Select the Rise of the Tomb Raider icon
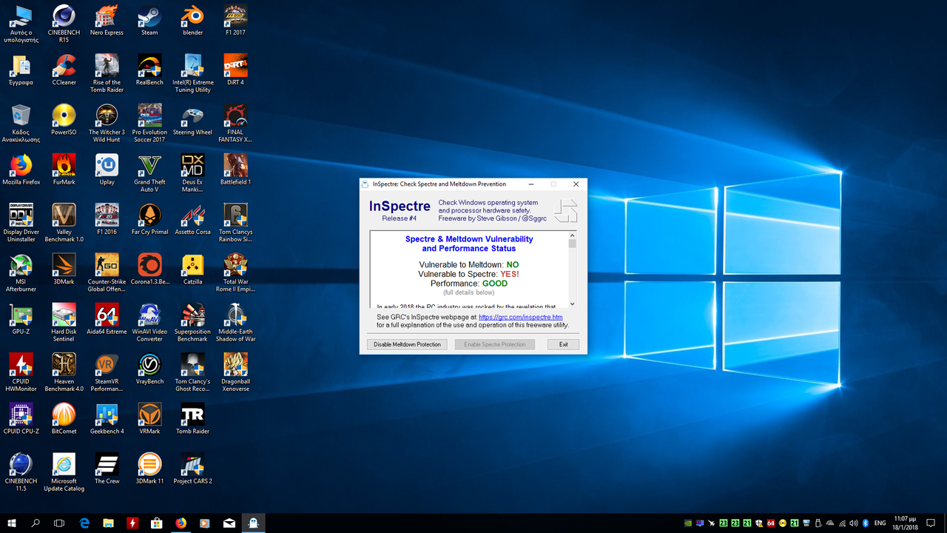The image size is (947, 533). (x=107, y=73)
